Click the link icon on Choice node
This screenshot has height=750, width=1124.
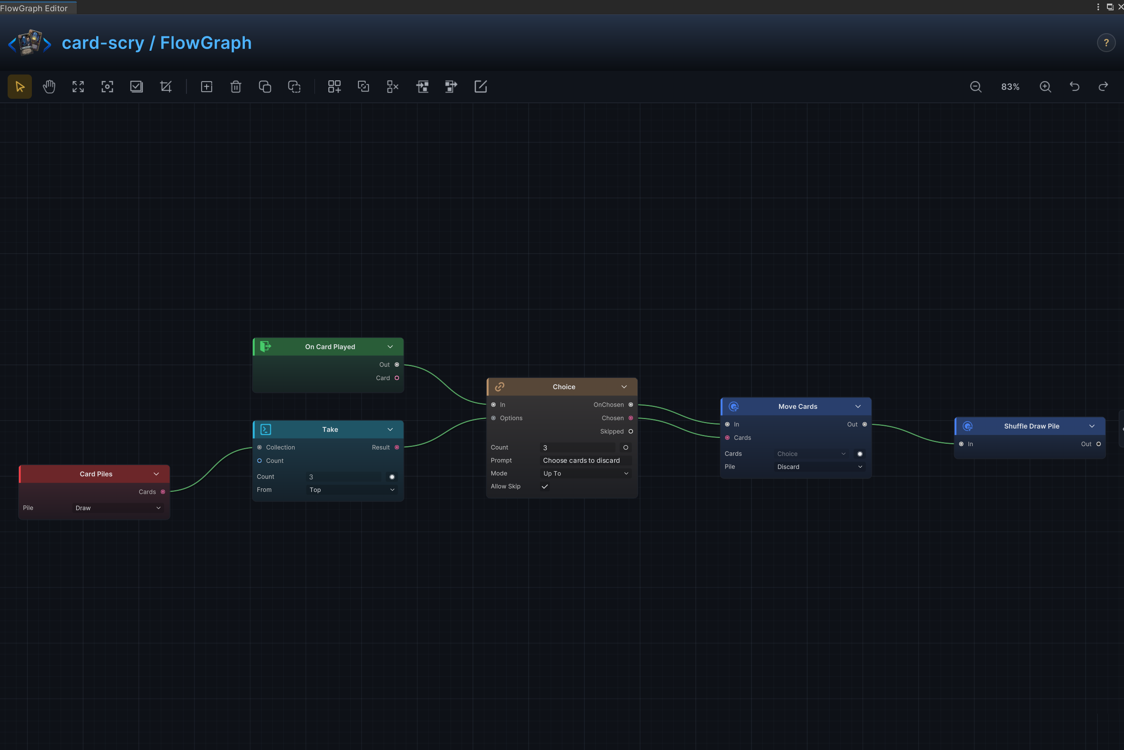pyautogui.click(x=499, y=387)
